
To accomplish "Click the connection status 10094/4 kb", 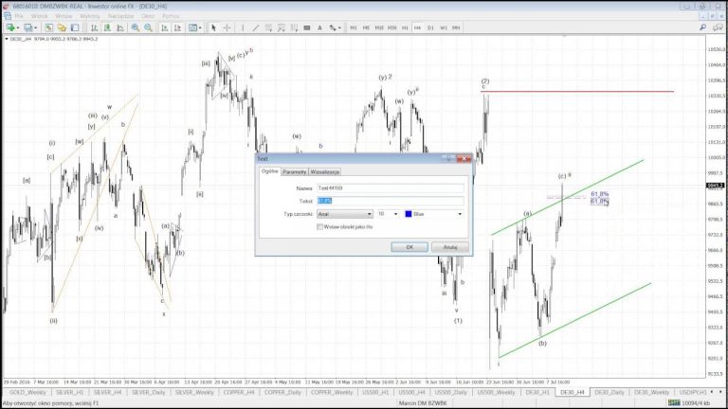I will (689, 403).
